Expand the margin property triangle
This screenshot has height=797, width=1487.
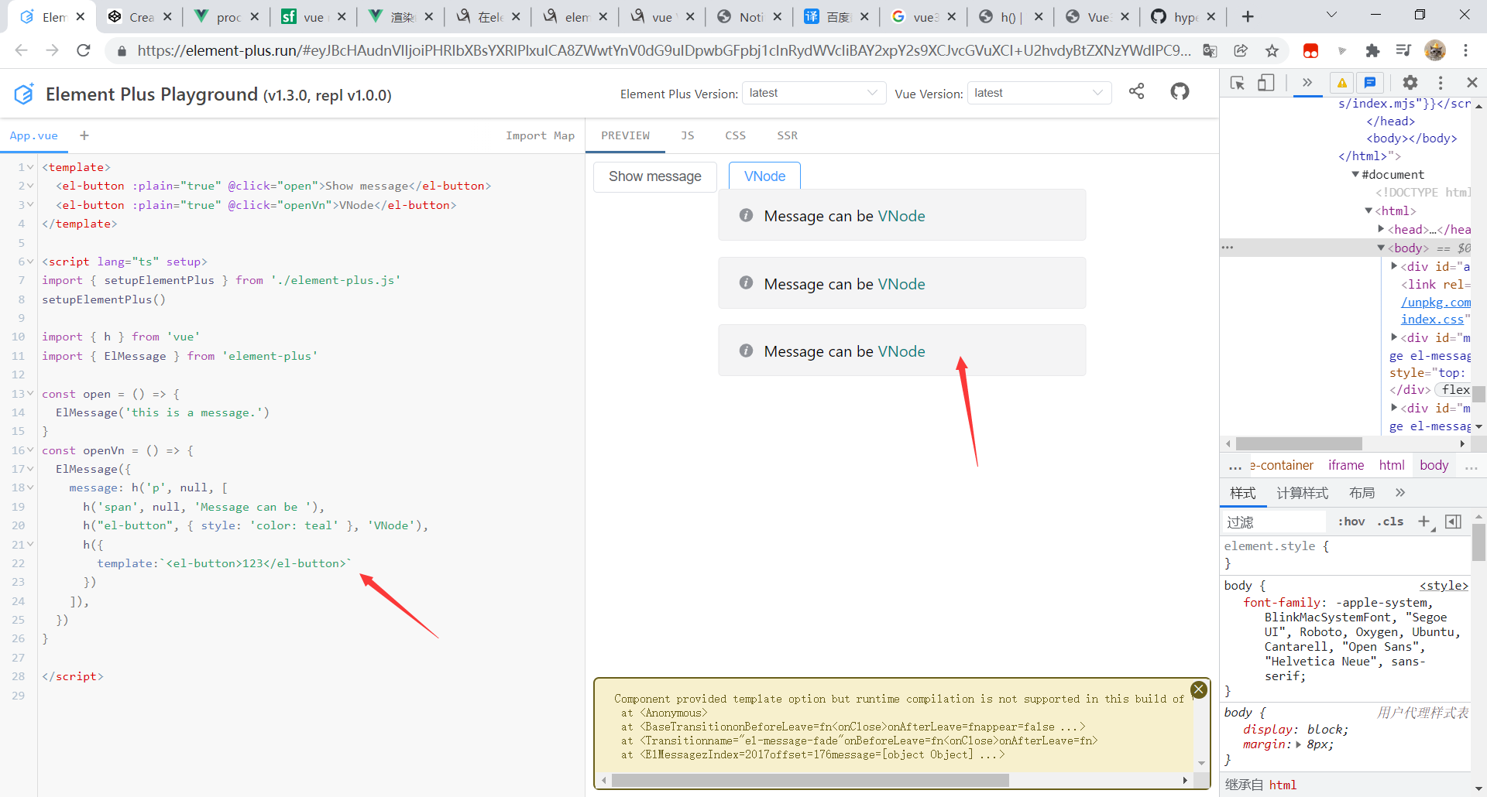pyautogui.click(x=1299, y=744)
